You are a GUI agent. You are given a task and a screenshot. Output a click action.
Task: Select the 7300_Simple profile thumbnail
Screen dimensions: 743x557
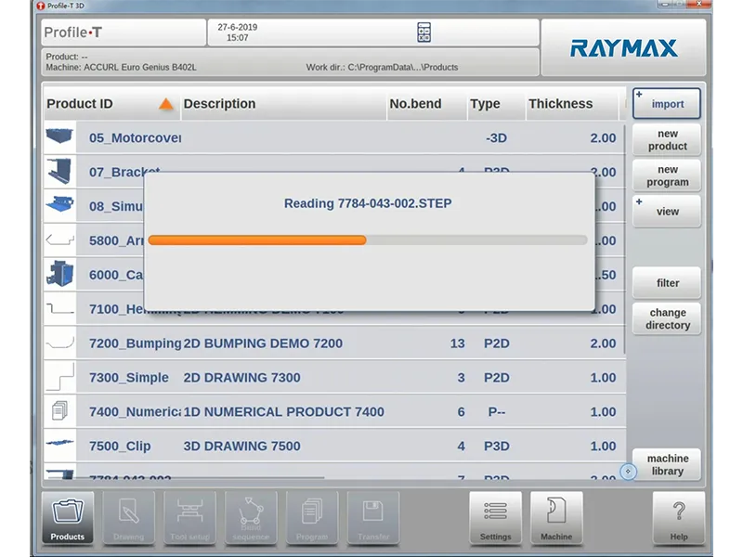pyautogui.click(x=59, y=377)
